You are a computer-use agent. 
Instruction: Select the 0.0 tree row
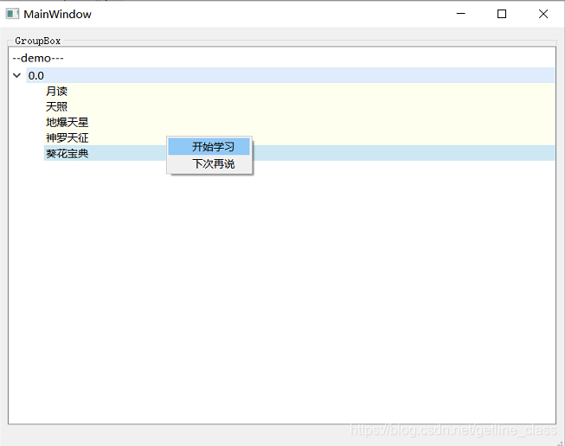tap(290, 75)
